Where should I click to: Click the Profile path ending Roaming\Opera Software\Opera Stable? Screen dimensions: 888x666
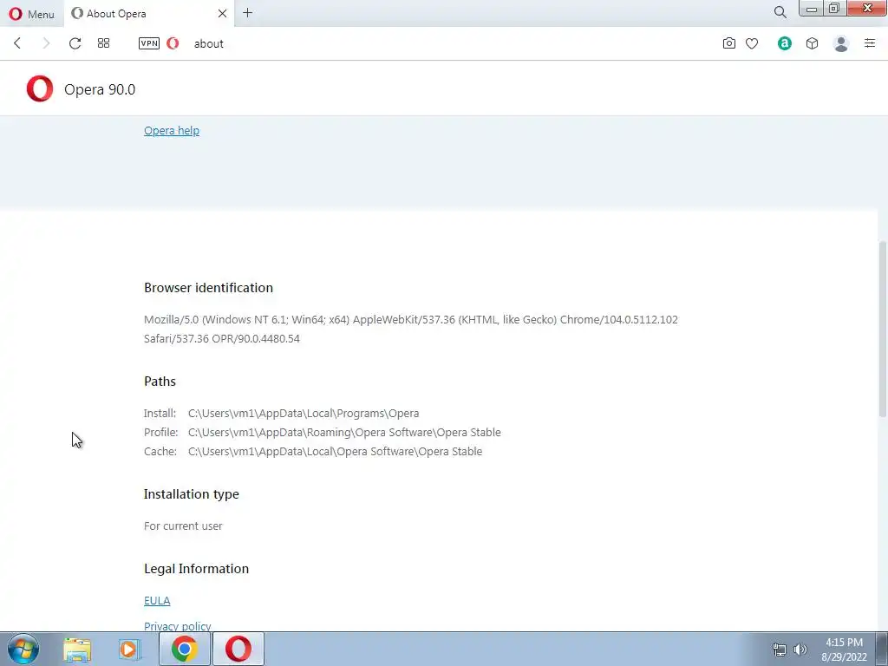click(344, 433)
